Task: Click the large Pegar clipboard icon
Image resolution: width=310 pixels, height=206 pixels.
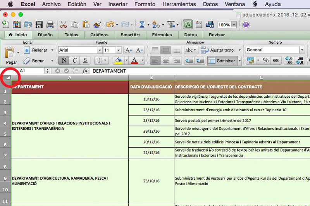Action: [x=9, y=53]
